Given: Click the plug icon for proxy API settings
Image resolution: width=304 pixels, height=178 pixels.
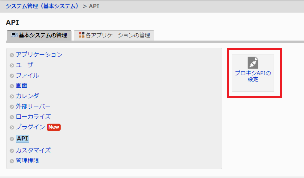Looking at the screenshot, I should coord(253,63).
